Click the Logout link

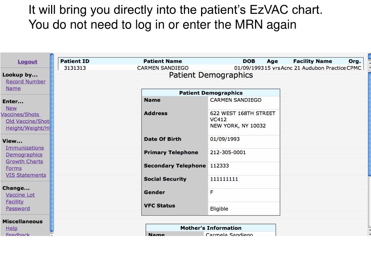click(28, 62)
